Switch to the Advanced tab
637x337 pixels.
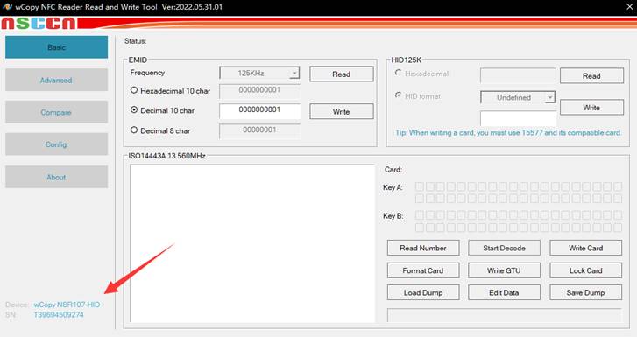(x=56, y=80)
